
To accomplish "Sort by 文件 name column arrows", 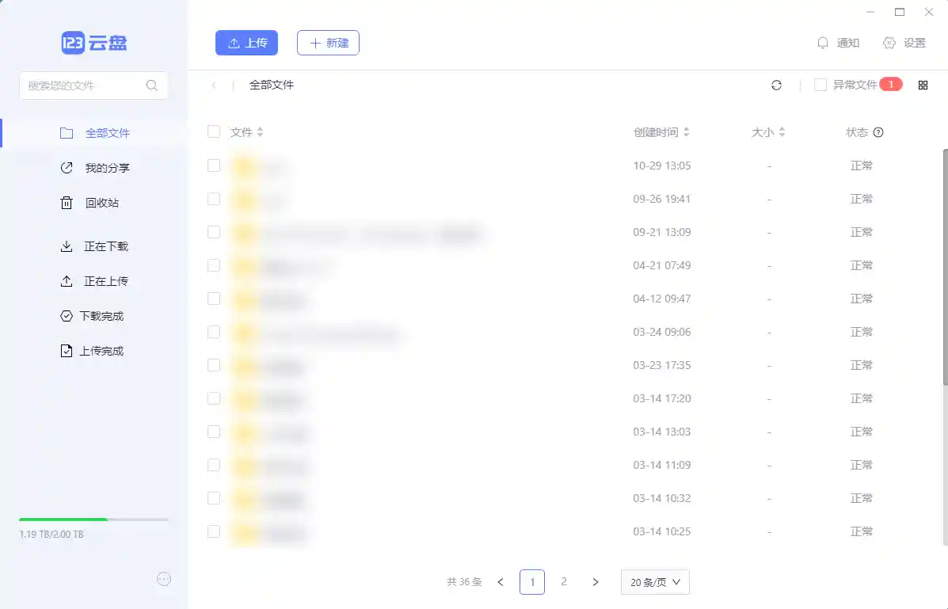I will click(x=260, y=131).
